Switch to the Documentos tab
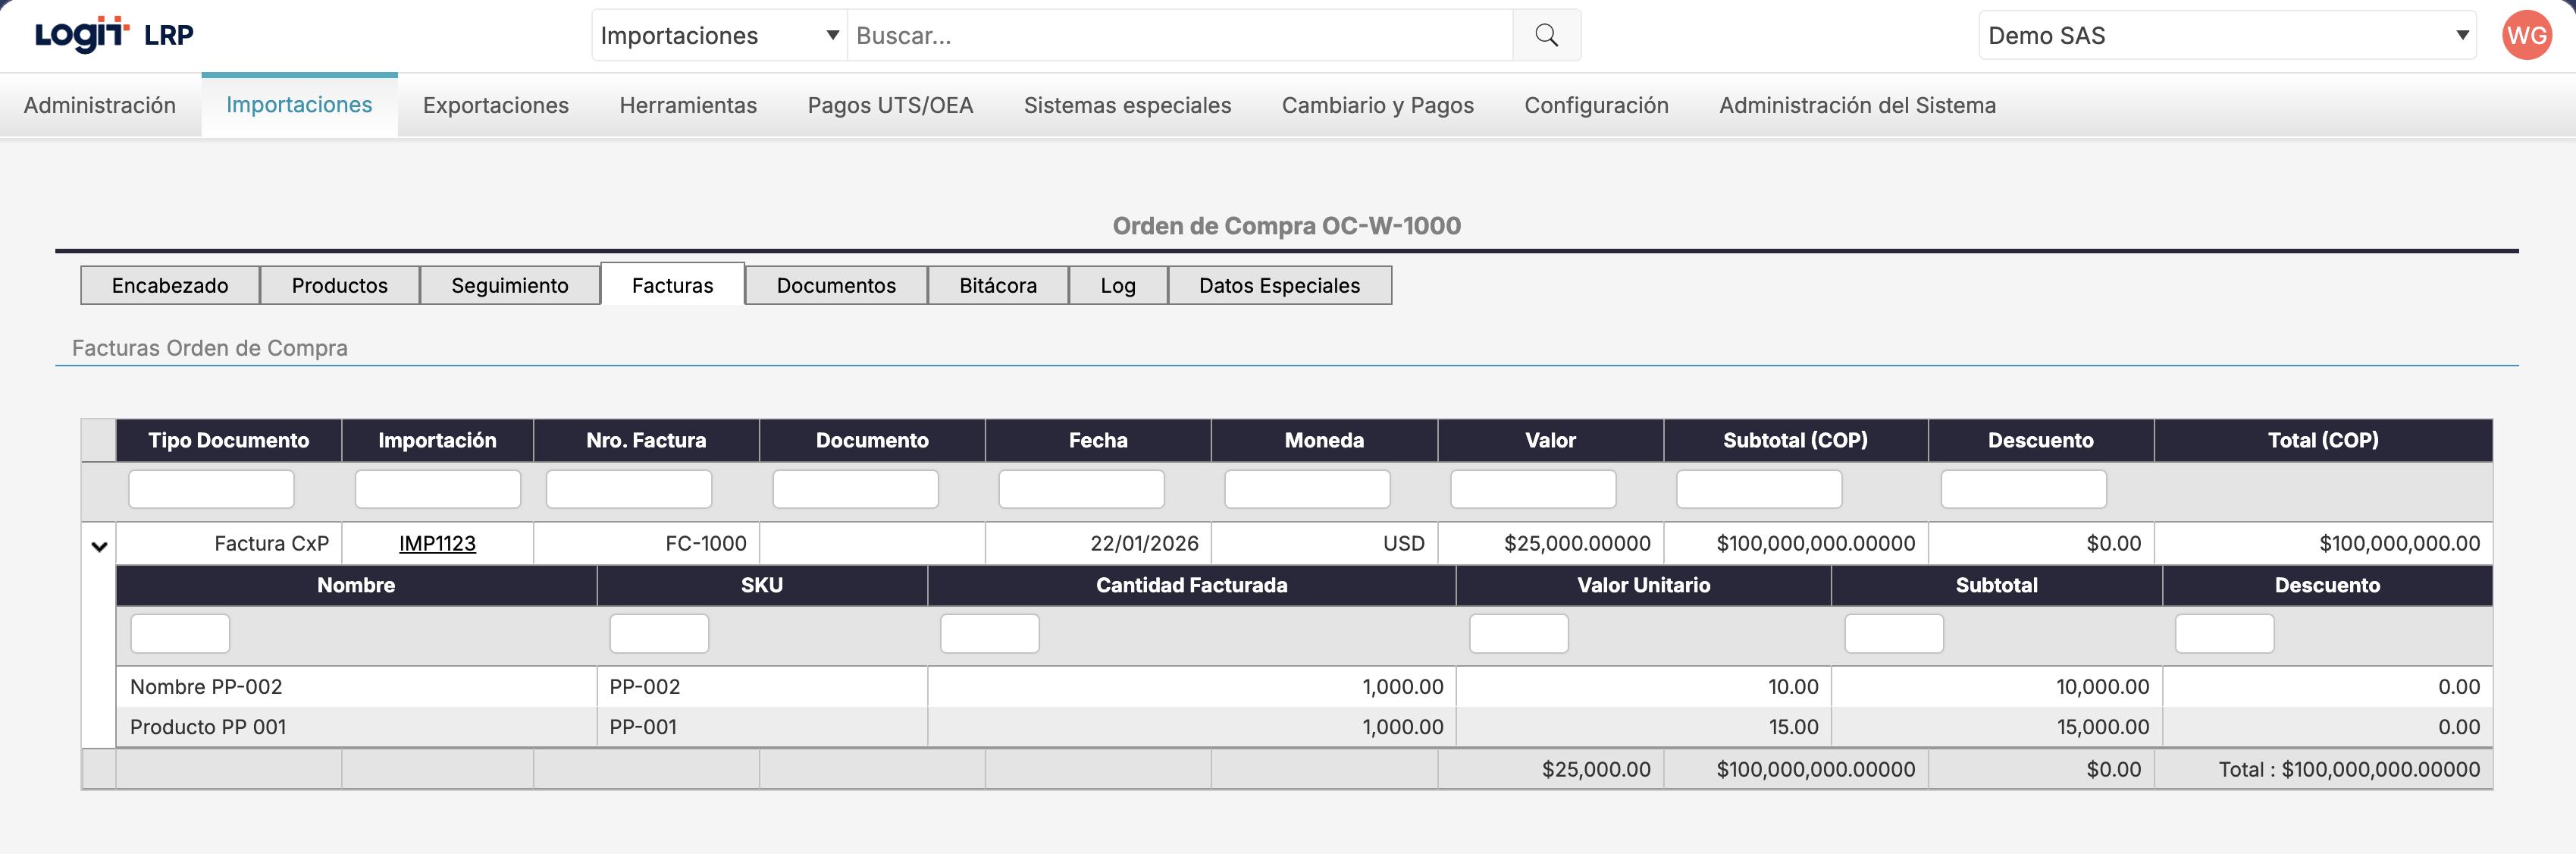 835,285
